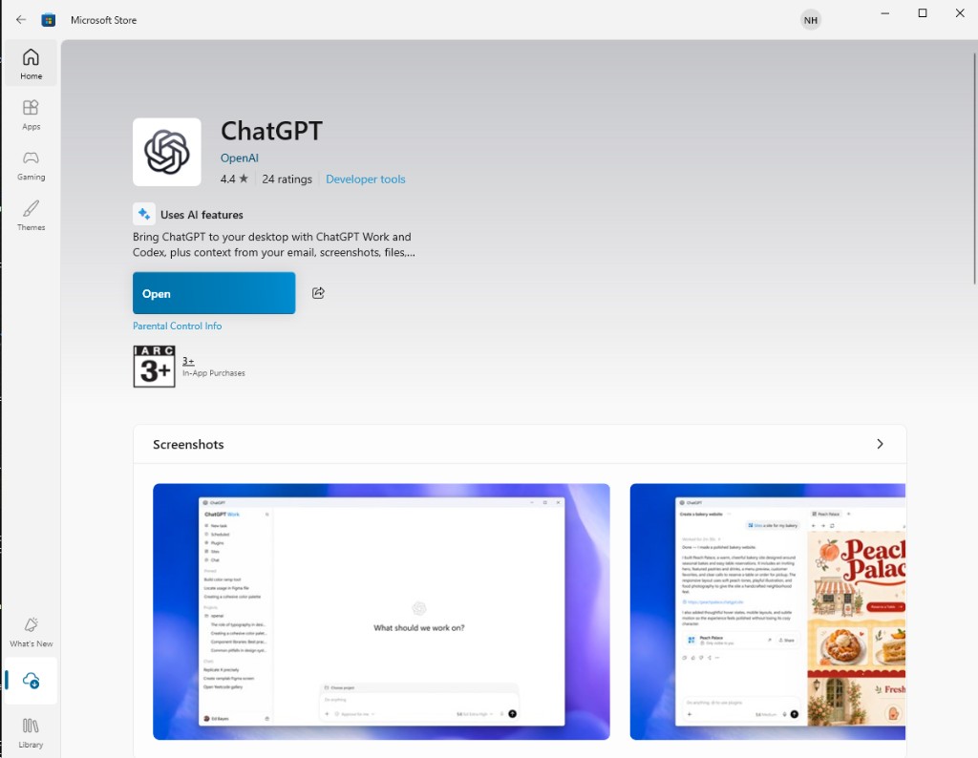This screenshot has width=978, height=758.
Task: Open What's New in sidebar
Action: [31, 632]
